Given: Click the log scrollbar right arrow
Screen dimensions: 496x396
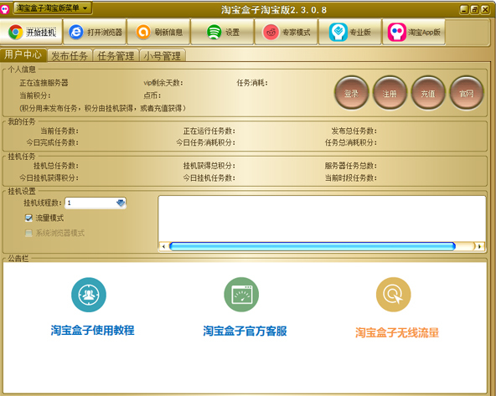Looking at the screenshot, I should point(480,246).
